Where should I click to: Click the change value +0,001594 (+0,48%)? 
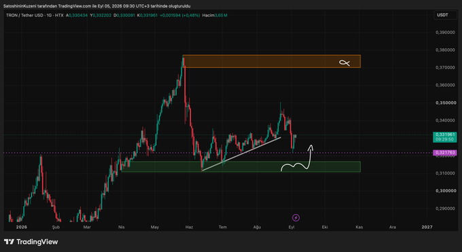click(180, 16)
